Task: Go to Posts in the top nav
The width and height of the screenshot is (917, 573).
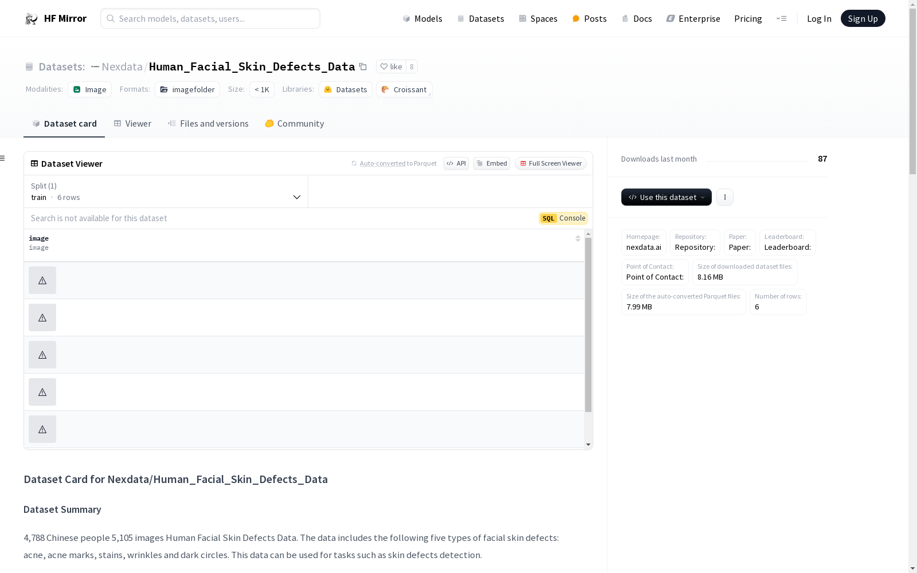Action: 590,18
